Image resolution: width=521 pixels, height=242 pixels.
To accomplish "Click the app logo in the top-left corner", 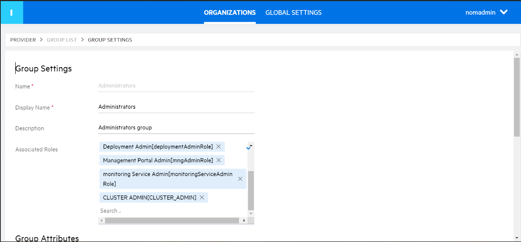I will [x=12, y=12].
